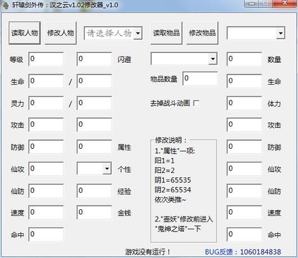Click the left 攻击 input field
Image resolution: width=298 pixels, height=258 pixels.
coord(46,125)
